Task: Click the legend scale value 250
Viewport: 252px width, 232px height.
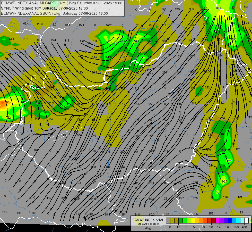Action: [236, 227]
